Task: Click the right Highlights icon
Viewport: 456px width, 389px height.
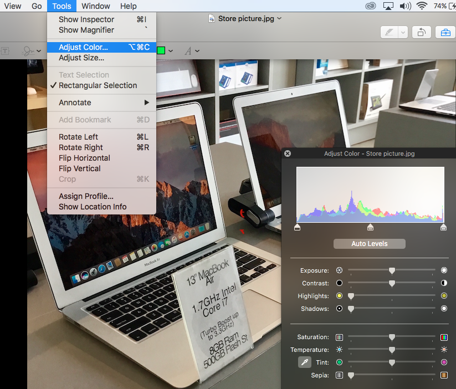Action: 444,296
